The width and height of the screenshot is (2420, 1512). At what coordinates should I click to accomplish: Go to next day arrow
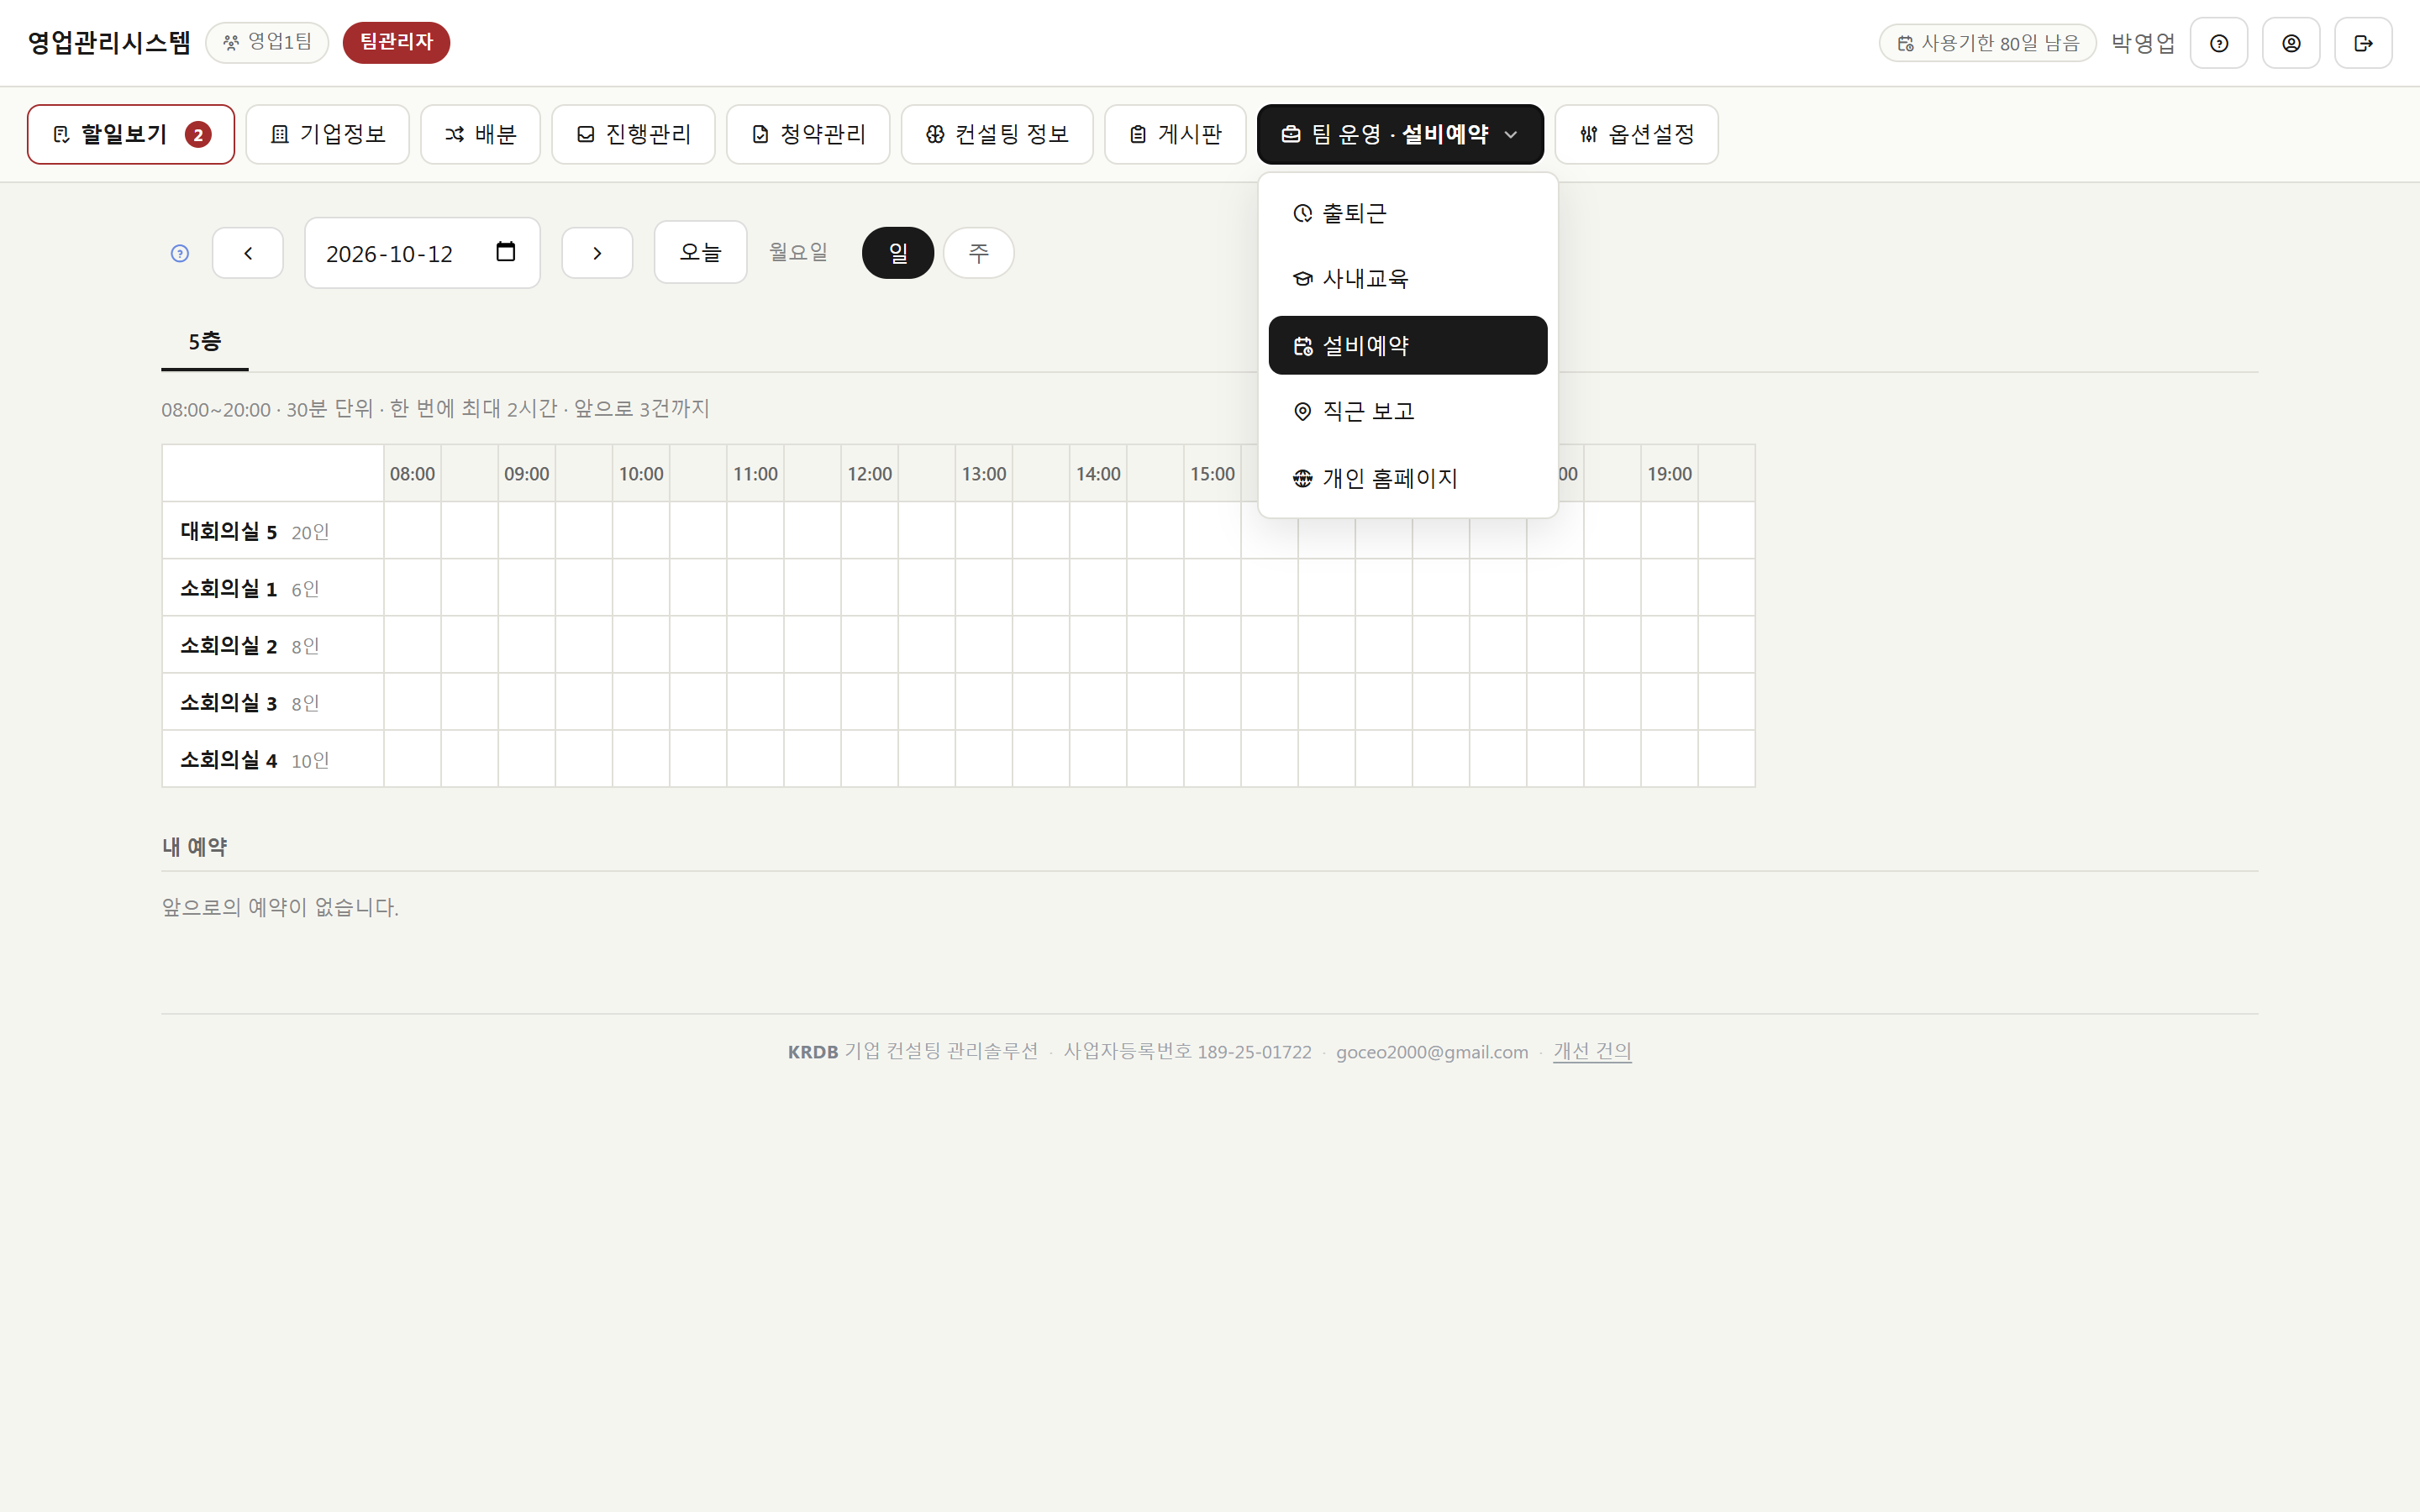(x=597, y=253)
